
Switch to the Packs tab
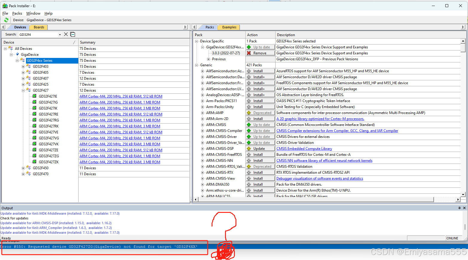(x=209, y=27)
